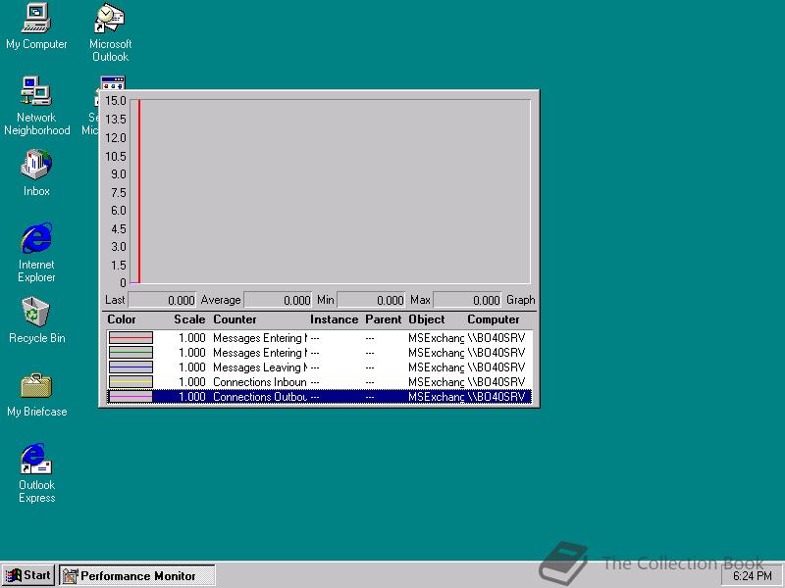Click the Object column header
785x588 pixels.
coord(427,319)
